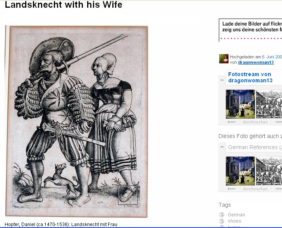Click durchsuchen under German References thumbnails

(x=255, y=189)
